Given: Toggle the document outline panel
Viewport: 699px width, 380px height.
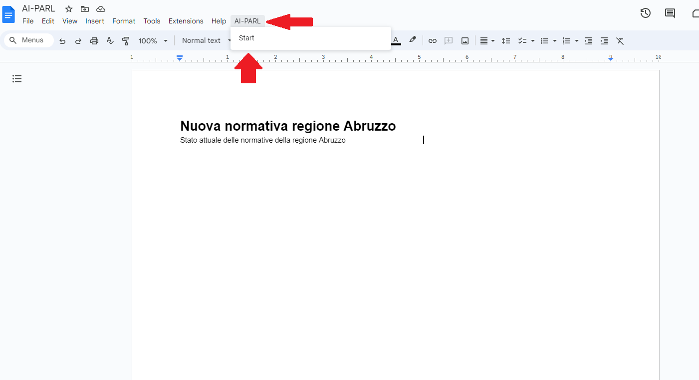Looking at the screenshot, I should (x=17, y=79).
